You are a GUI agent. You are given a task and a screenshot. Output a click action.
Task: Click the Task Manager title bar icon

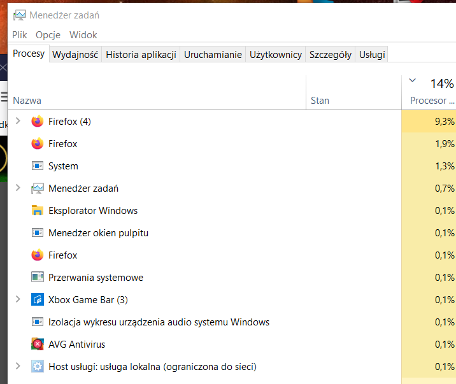pyautogui.click(x=20, y=15)
